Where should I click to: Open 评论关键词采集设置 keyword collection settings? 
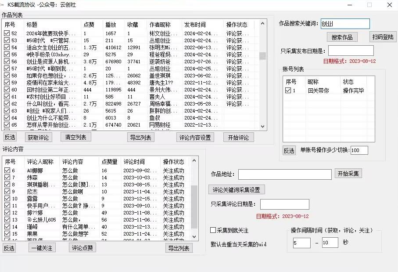[x=236, y=189]
